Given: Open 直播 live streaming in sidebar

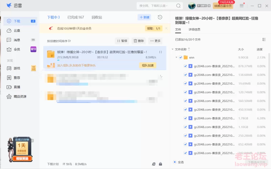Looking at the screenshot, I should click(20, 87).
